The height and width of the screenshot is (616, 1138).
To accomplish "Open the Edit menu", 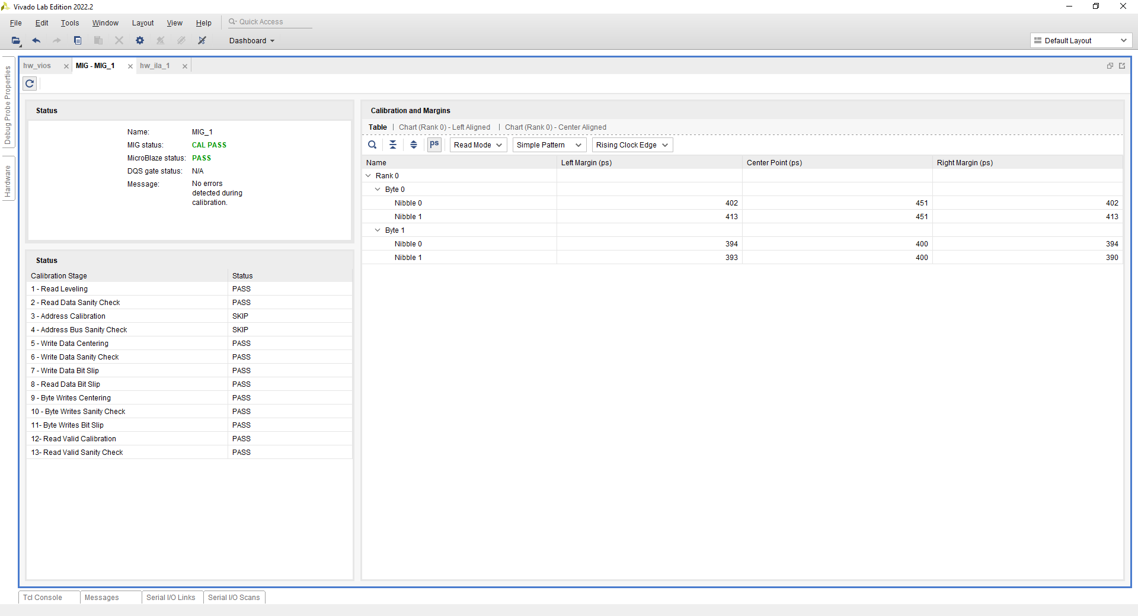I will pyautogui.click(x=42, y=23).
